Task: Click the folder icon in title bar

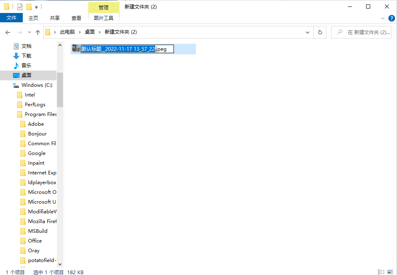Action: 7,7
